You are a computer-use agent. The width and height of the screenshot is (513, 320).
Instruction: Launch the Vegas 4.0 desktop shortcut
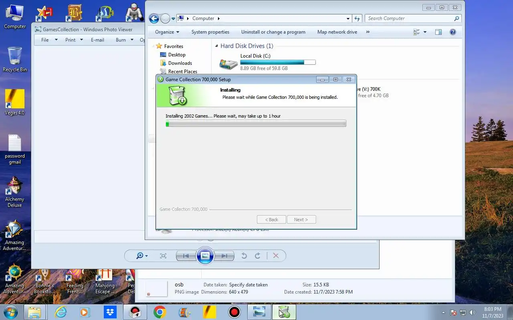click(x=15, y=102)
